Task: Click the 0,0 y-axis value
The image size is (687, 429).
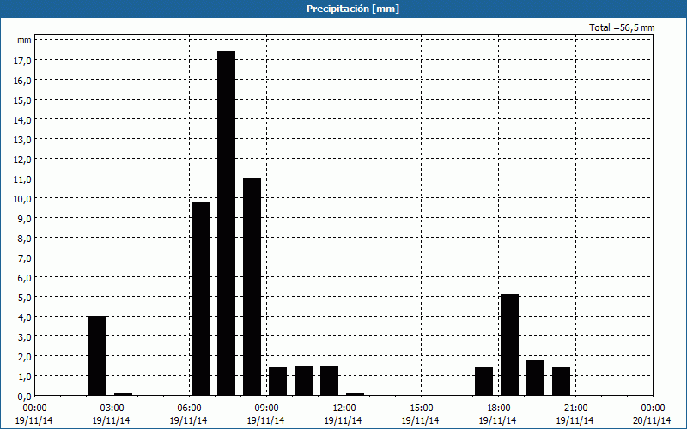Action: [x=25, y=396]
